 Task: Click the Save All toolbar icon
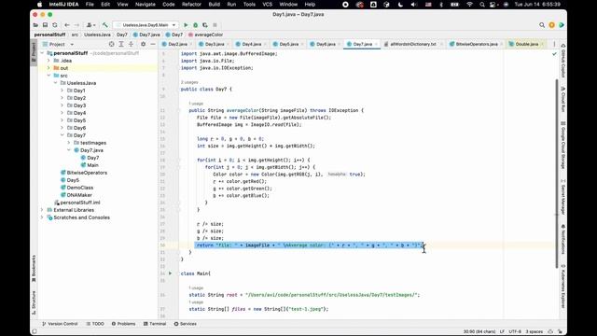45,25
